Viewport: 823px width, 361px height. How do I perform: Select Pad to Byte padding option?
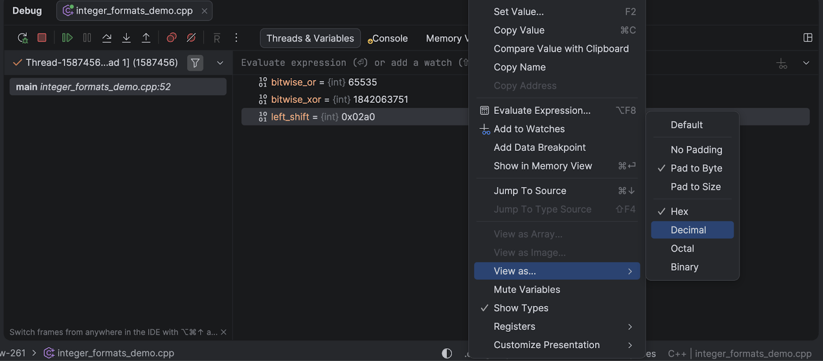(696, 168)
